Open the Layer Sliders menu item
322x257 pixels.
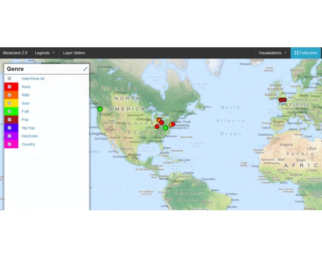click(x=74, y=53)
